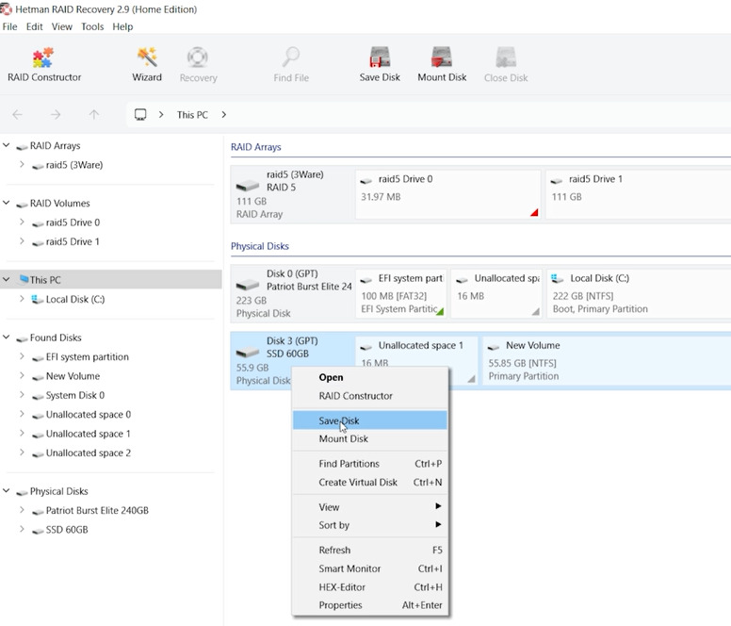Select Unallocated space 0 in tree

tap(89, 414)
